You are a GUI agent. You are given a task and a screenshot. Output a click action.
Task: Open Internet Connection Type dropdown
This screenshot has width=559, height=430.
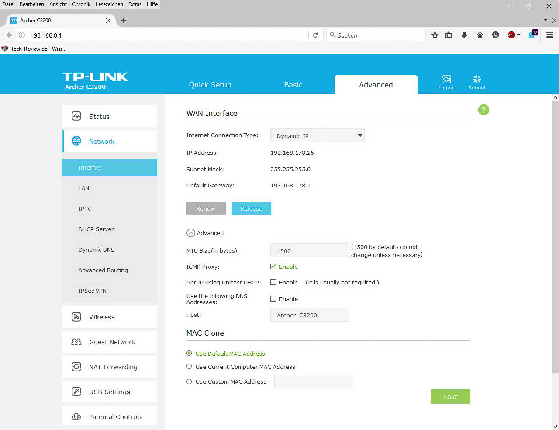click(317, 136)
